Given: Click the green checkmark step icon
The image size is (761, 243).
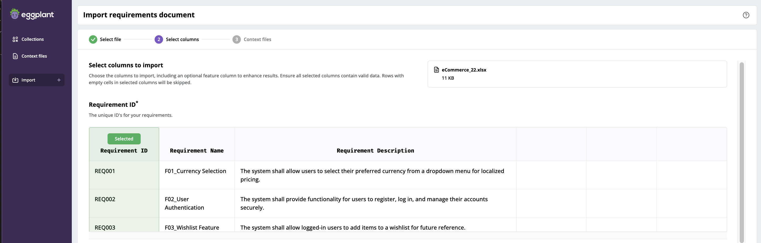Looking at the screenshot, I should tap(93, 39).
